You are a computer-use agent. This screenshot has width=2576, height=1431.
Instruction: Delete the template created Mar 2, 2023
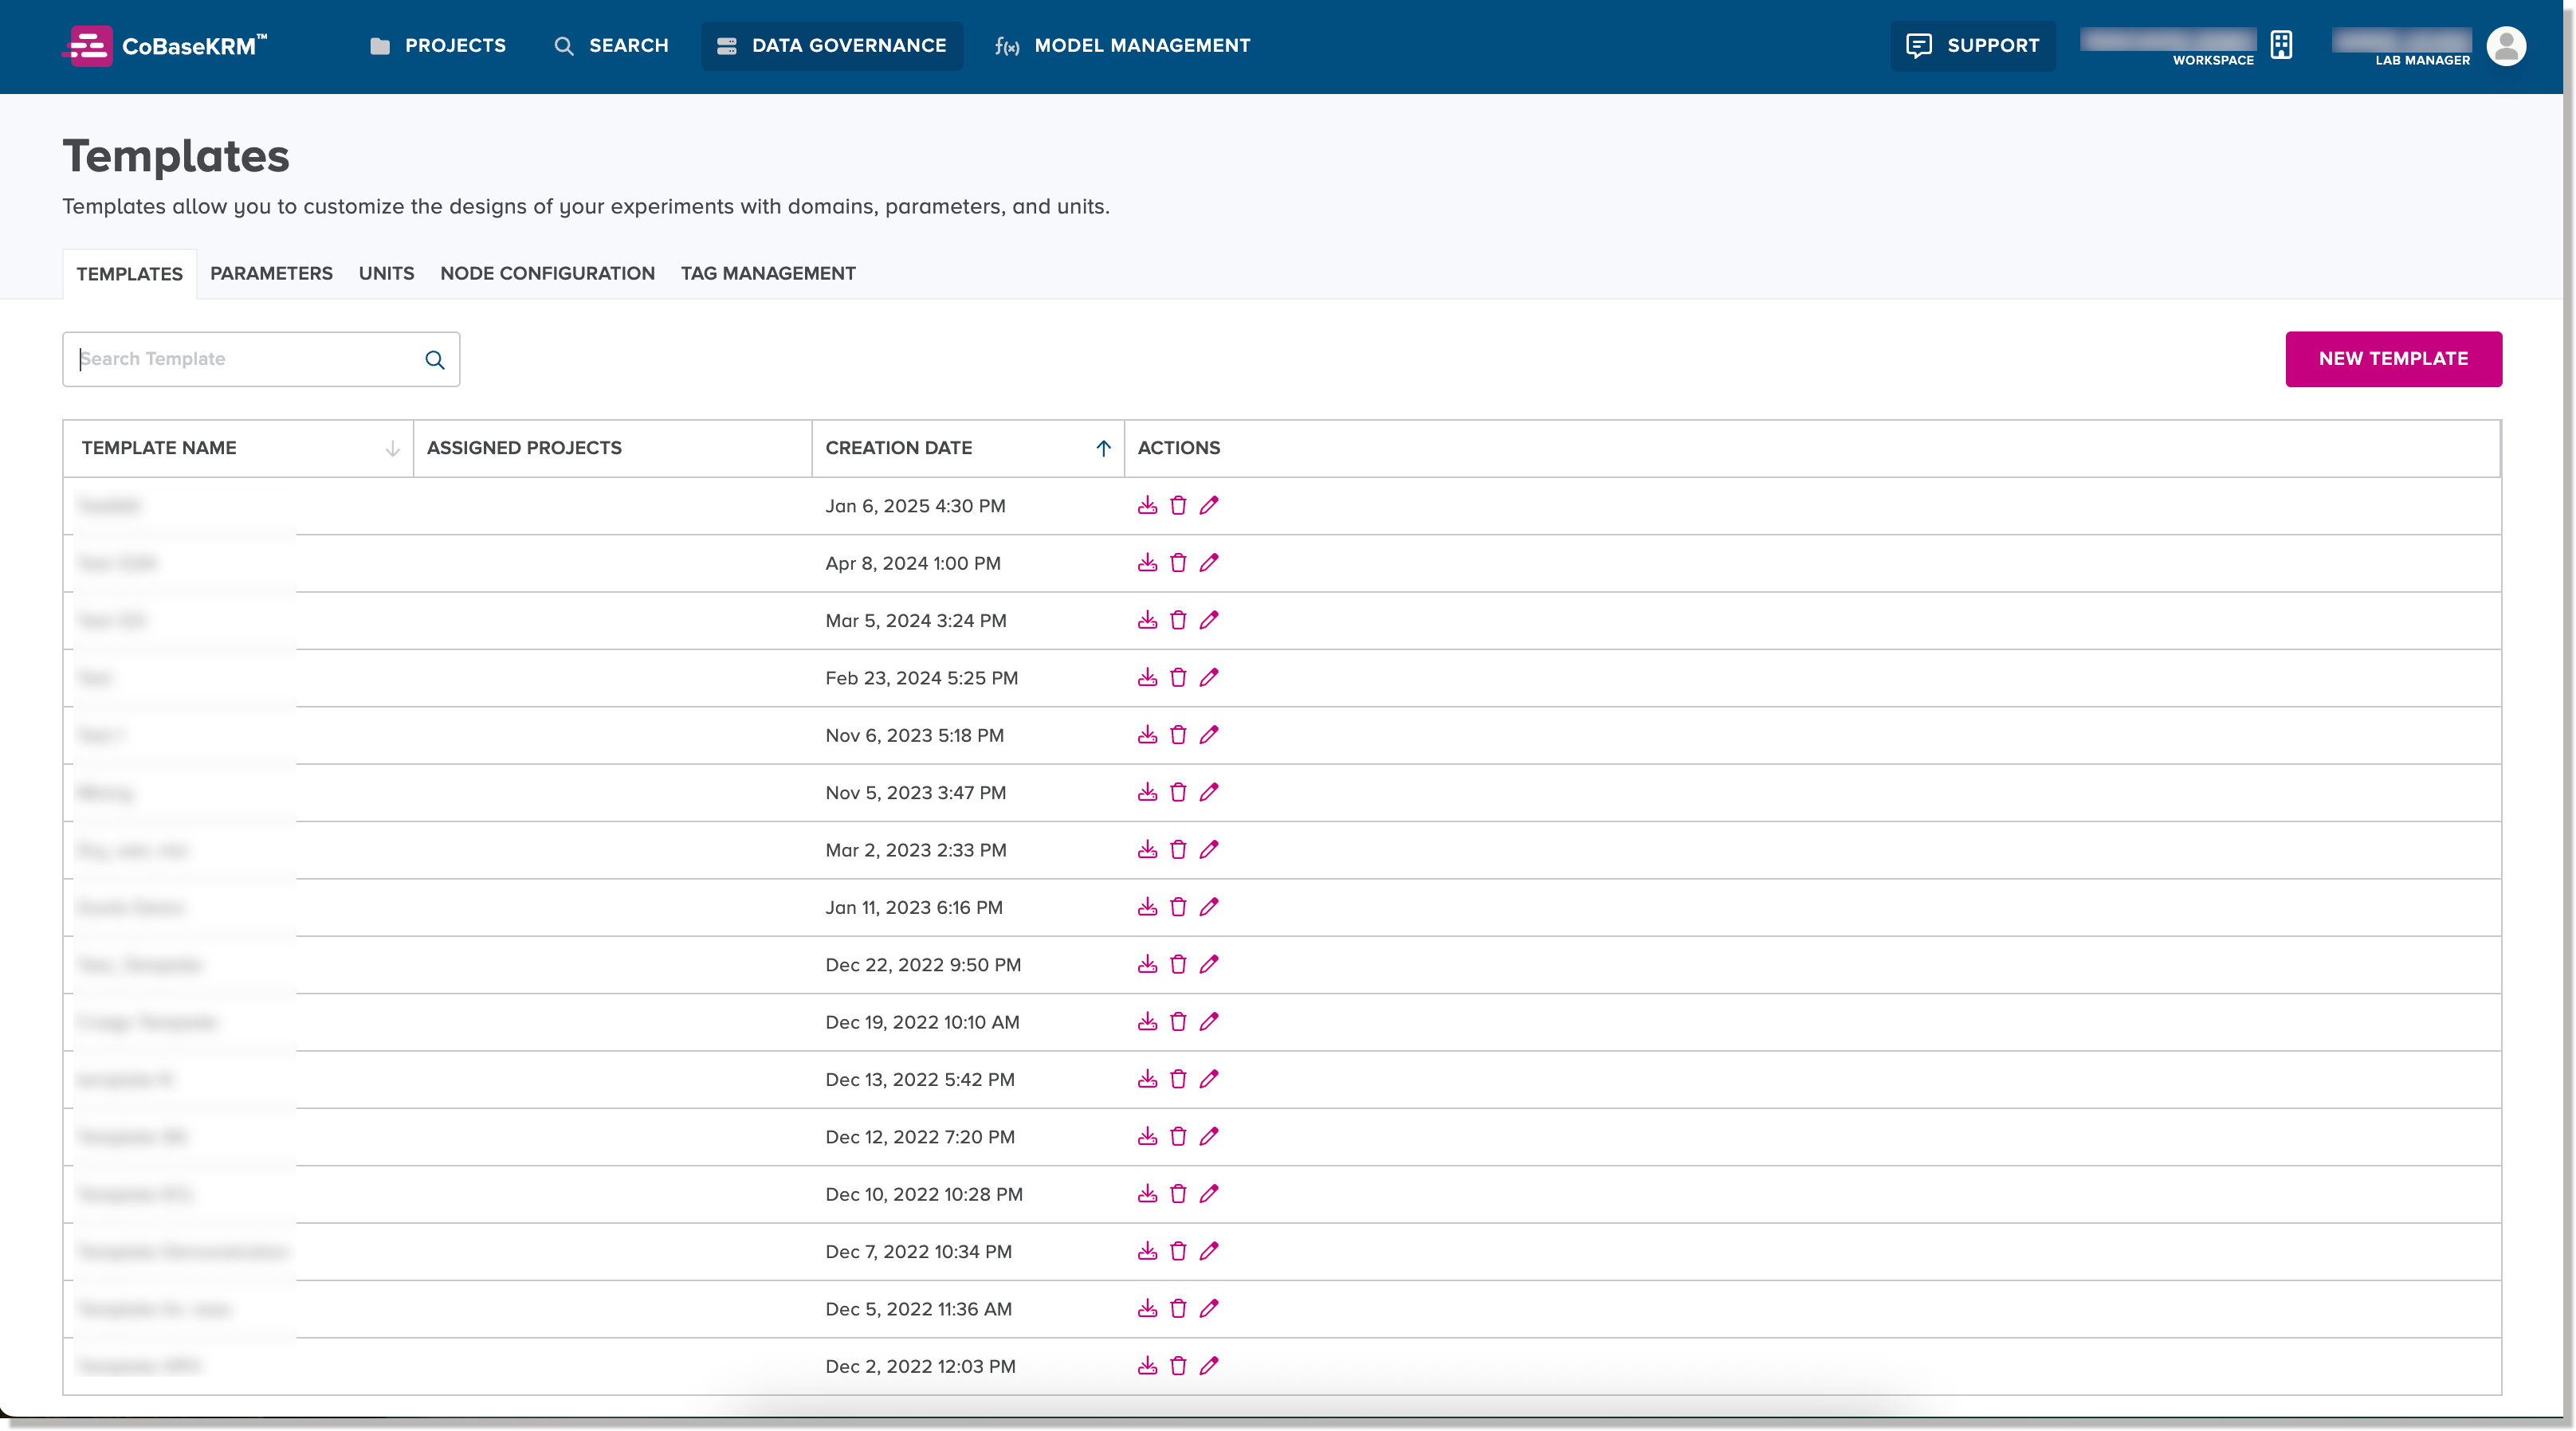1178,849
